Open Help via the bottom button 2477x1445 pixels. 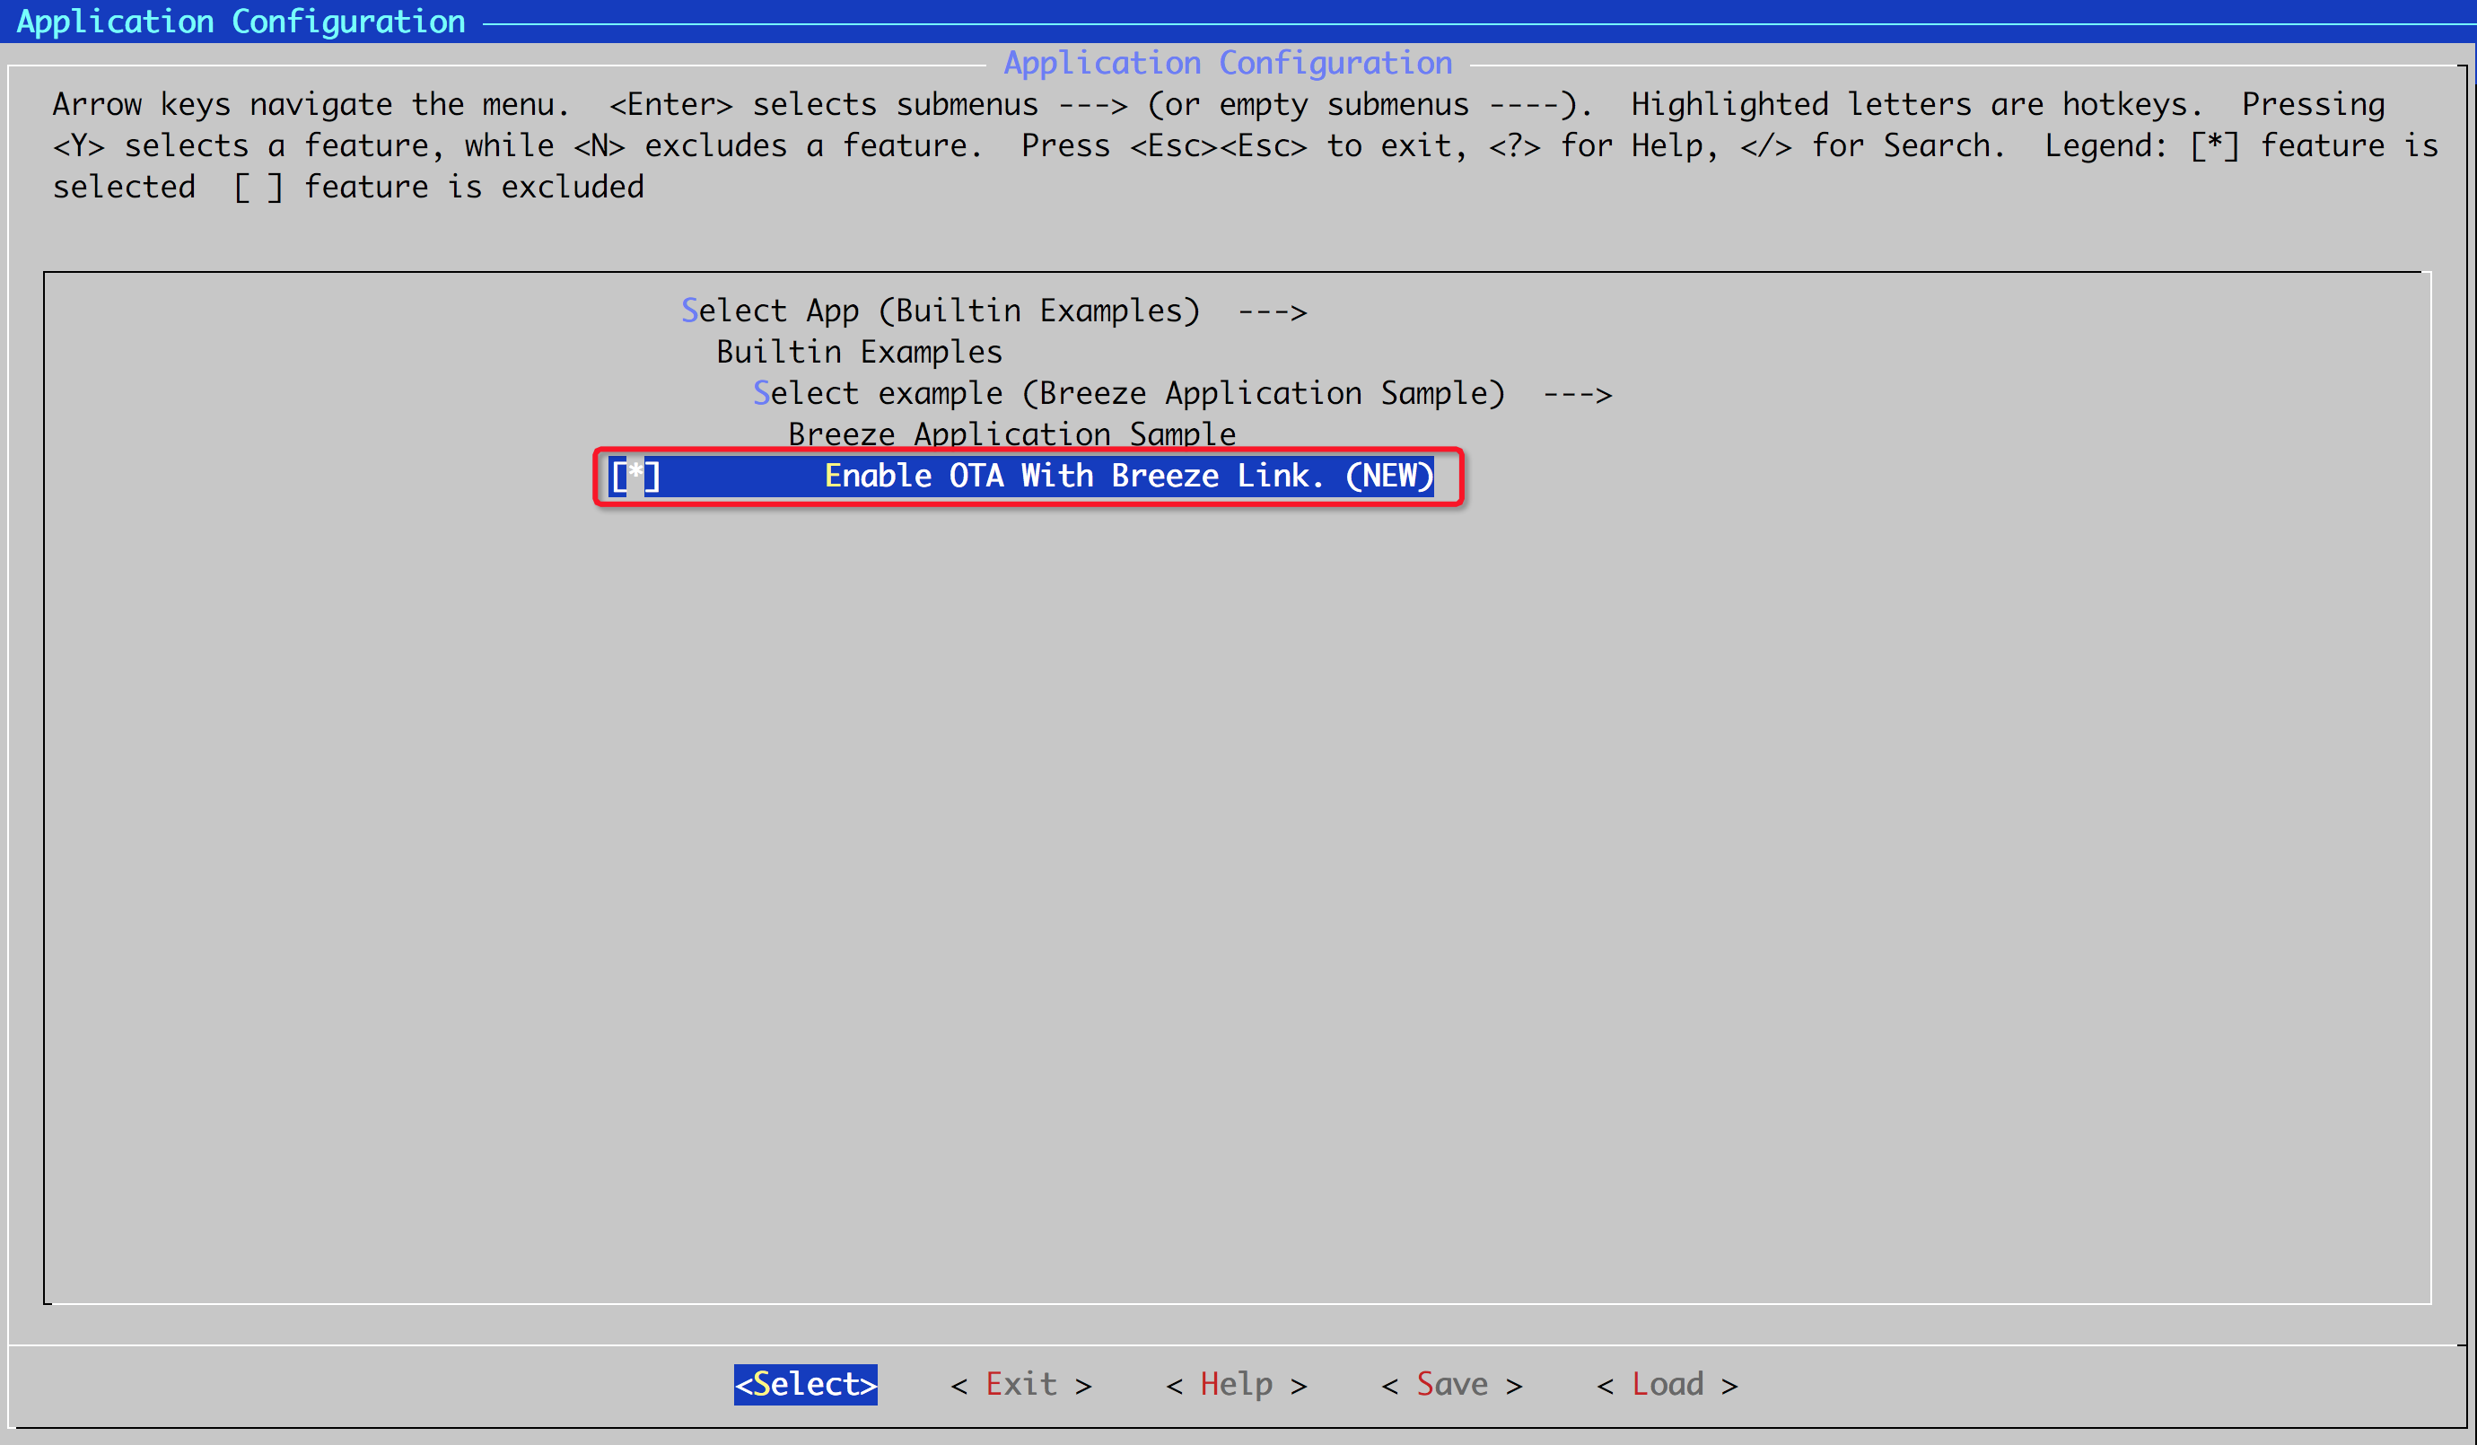coord(1237,1384)
